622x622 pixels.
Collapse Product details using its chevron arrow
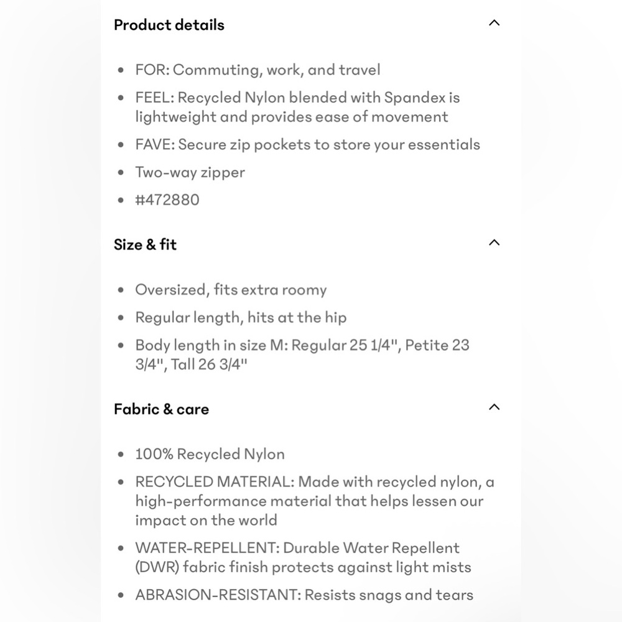[494, 23]
